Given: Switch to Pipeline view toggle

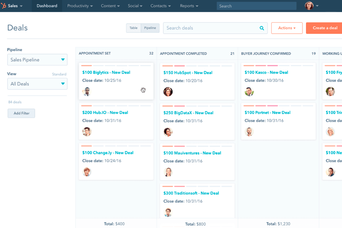Looking at the screenshot, I should 150,28.
